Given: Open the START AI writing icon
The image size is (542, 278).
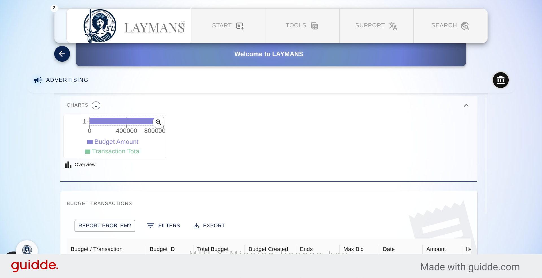Looking at the screenshot, I should click(x=240, y=26).
